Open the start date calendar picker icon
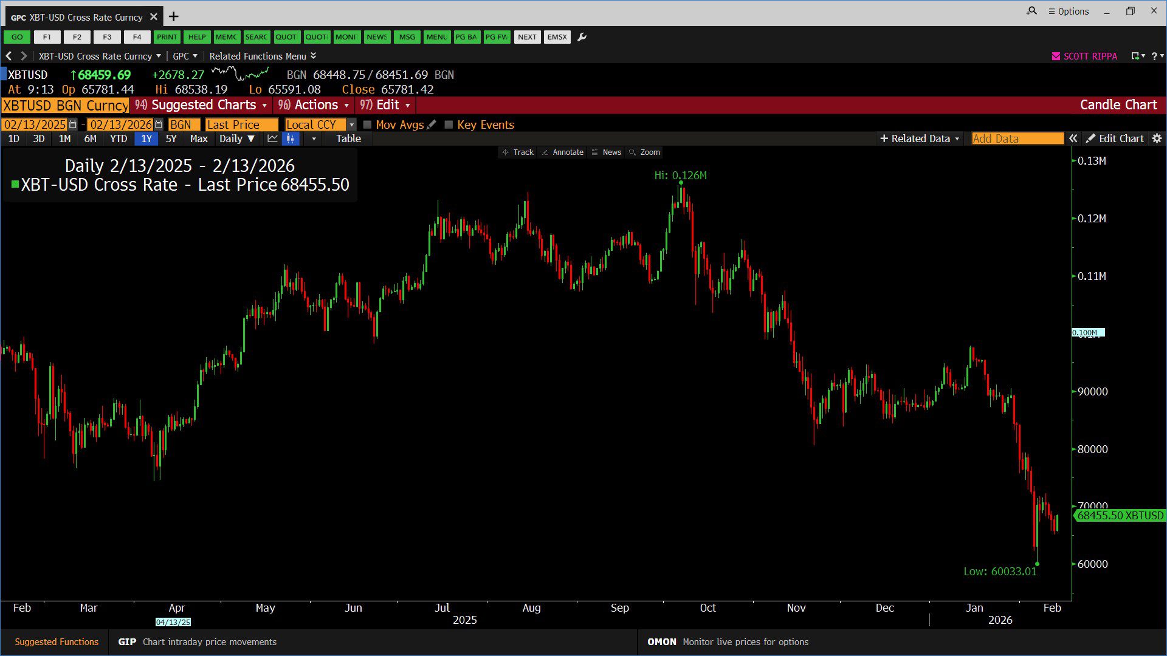Image resolution: width=1167 pixels, height=656 pixels. click(73, 125)
